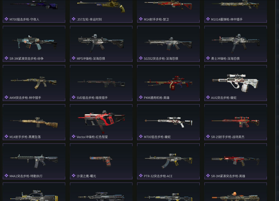Click purple rarity icon beside M700狙击步枪-守夜人

tap(6, 19)
